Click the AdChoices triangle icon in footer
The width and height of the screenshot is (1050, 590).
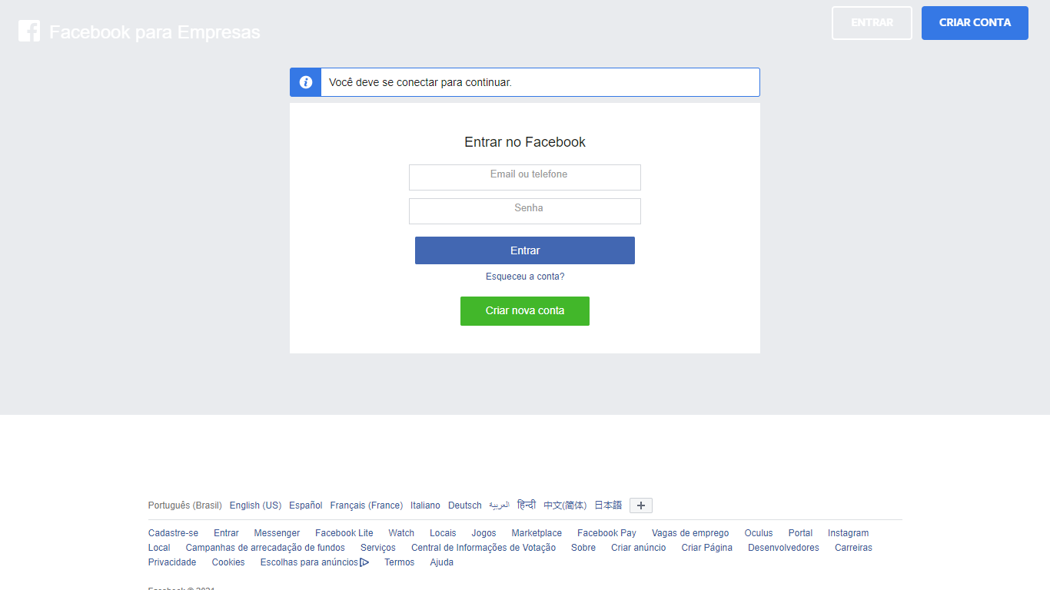[x=364, y=562]
